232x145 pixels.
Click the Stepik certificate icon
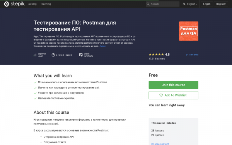(81, 55)
